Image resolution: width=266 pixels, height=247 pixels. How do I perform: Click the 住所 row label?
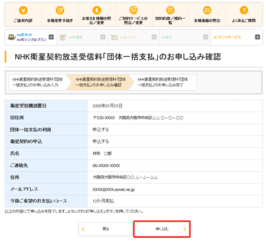click(15, 177)
